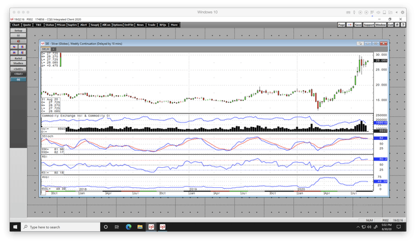Click the red-blue color dots button
This screenshot has height=243, width=416.
[350, 25]
